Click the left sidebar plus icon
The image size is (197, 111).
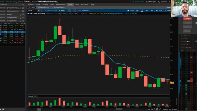click(x=1, y=109)
